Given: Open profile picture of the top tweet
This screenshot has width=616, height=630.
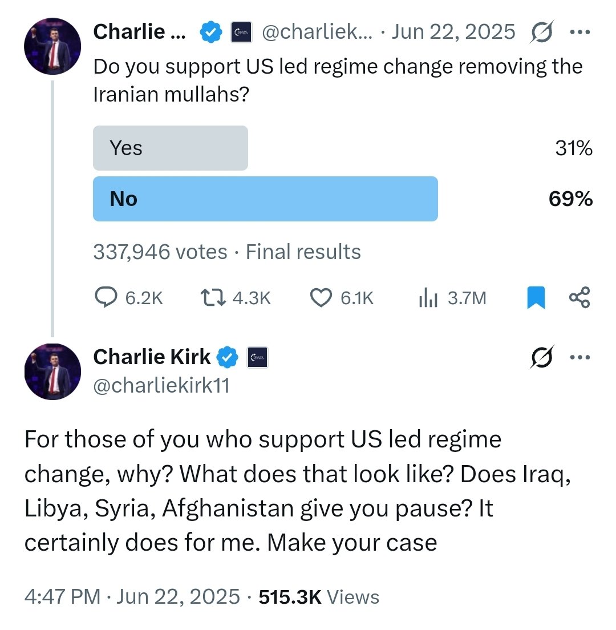Looking at the screenshot, I should (x=52, y=46).
